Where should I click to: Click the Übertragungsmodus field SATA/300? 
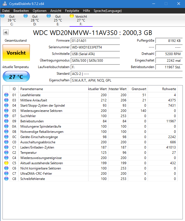pos(95,60)
